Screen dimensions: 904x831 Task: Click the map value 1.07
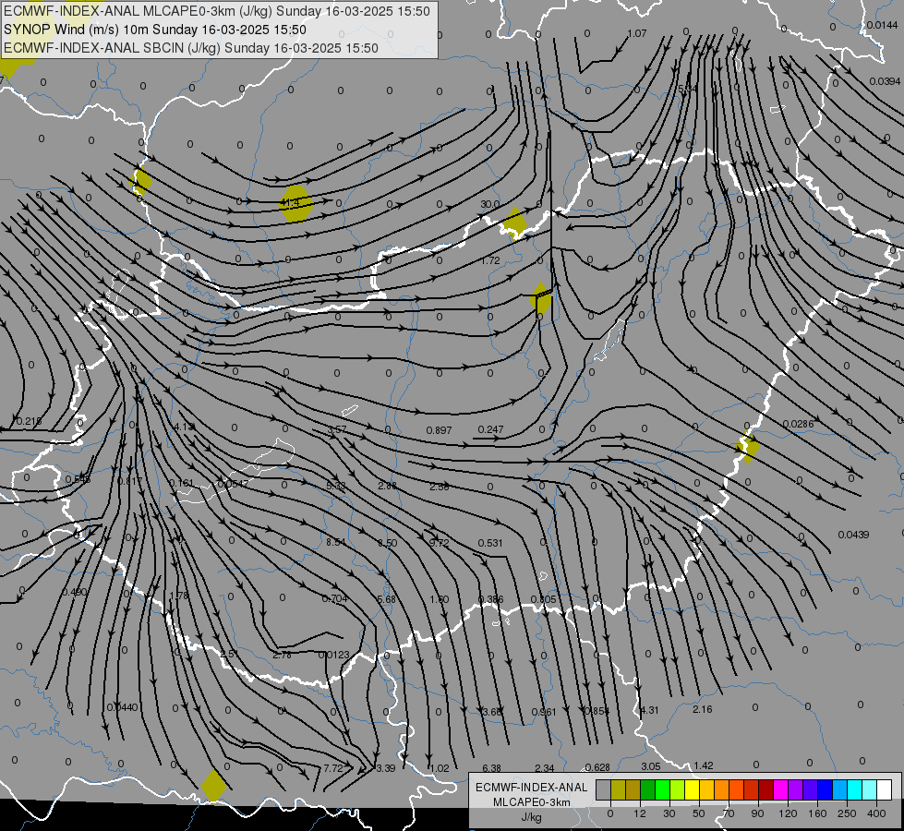pyautogui.click(x=637, y=33)
